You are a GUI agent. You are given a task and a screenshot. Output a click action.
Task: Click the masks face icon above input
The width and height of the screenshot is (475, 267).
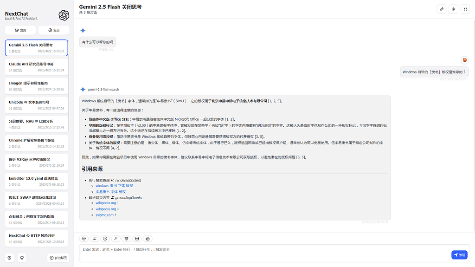tap(126, 239)
